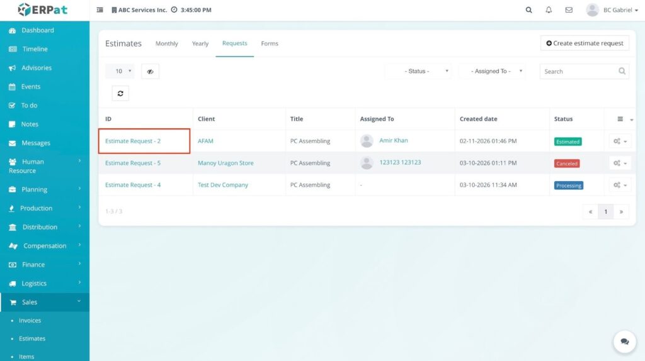Toggle the sidebar hamburger menu icon
645x361 pixels.
click(x=100, y=10)
